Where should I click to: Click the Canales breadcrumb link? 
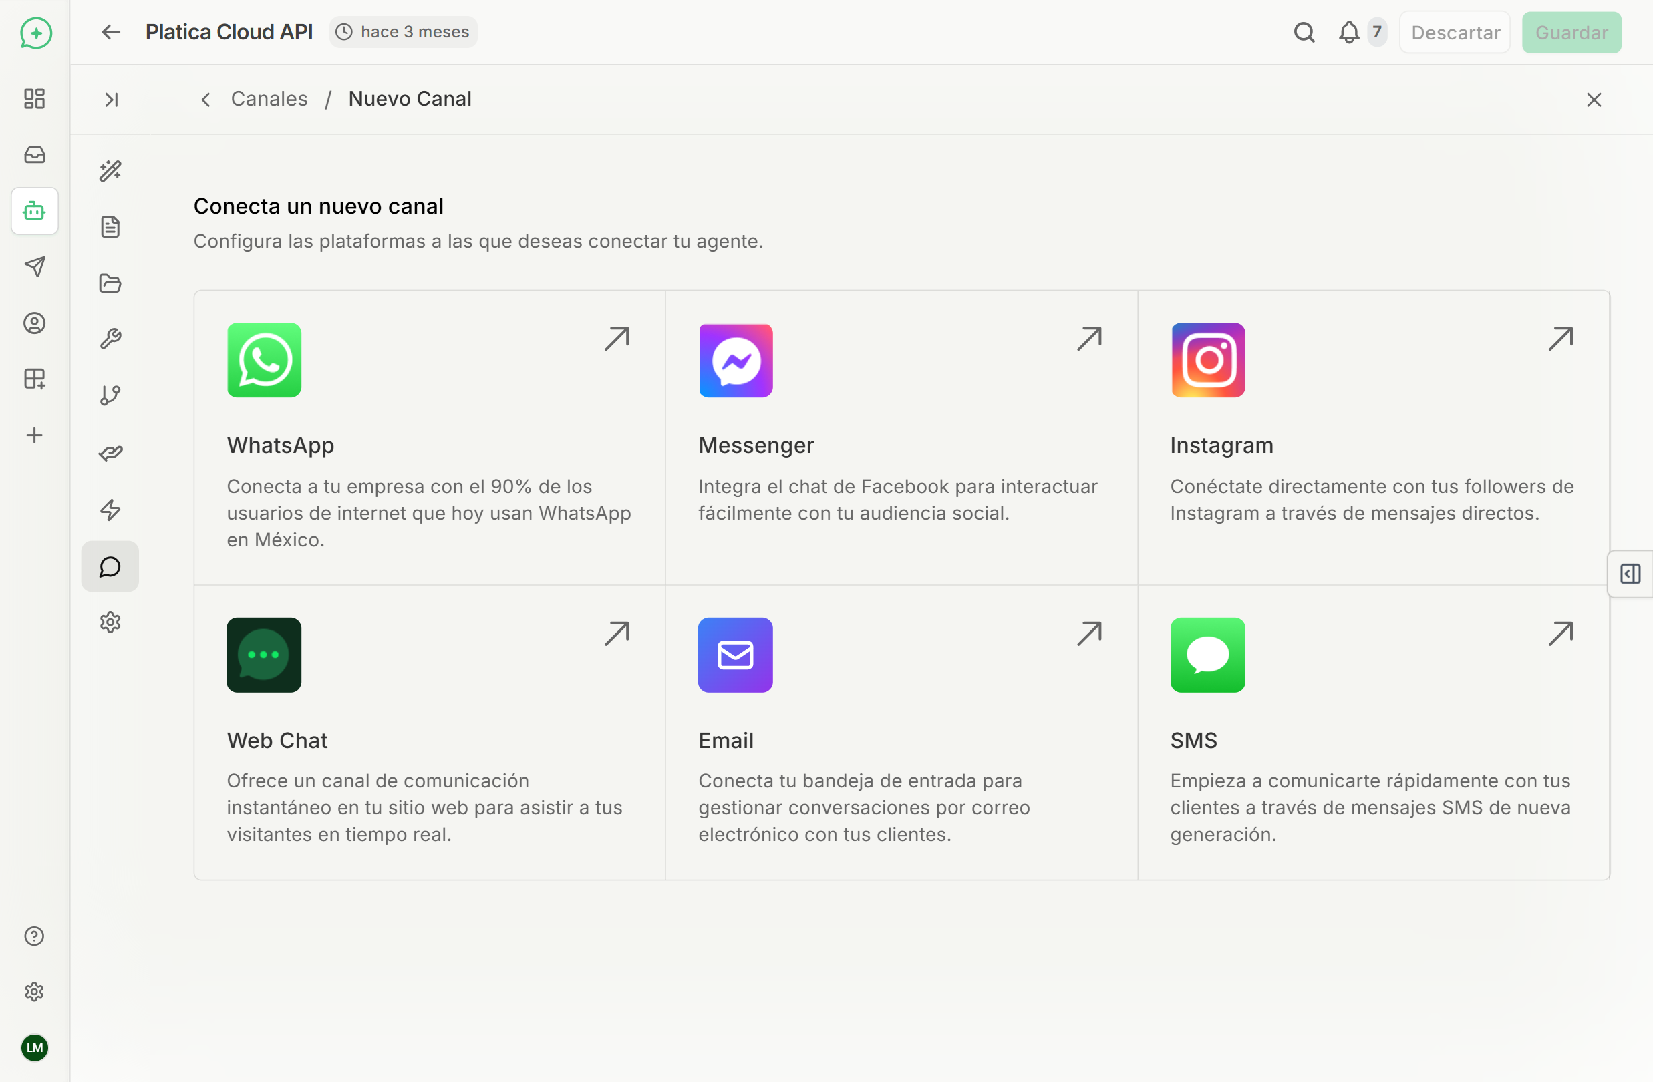coord(269,99)
